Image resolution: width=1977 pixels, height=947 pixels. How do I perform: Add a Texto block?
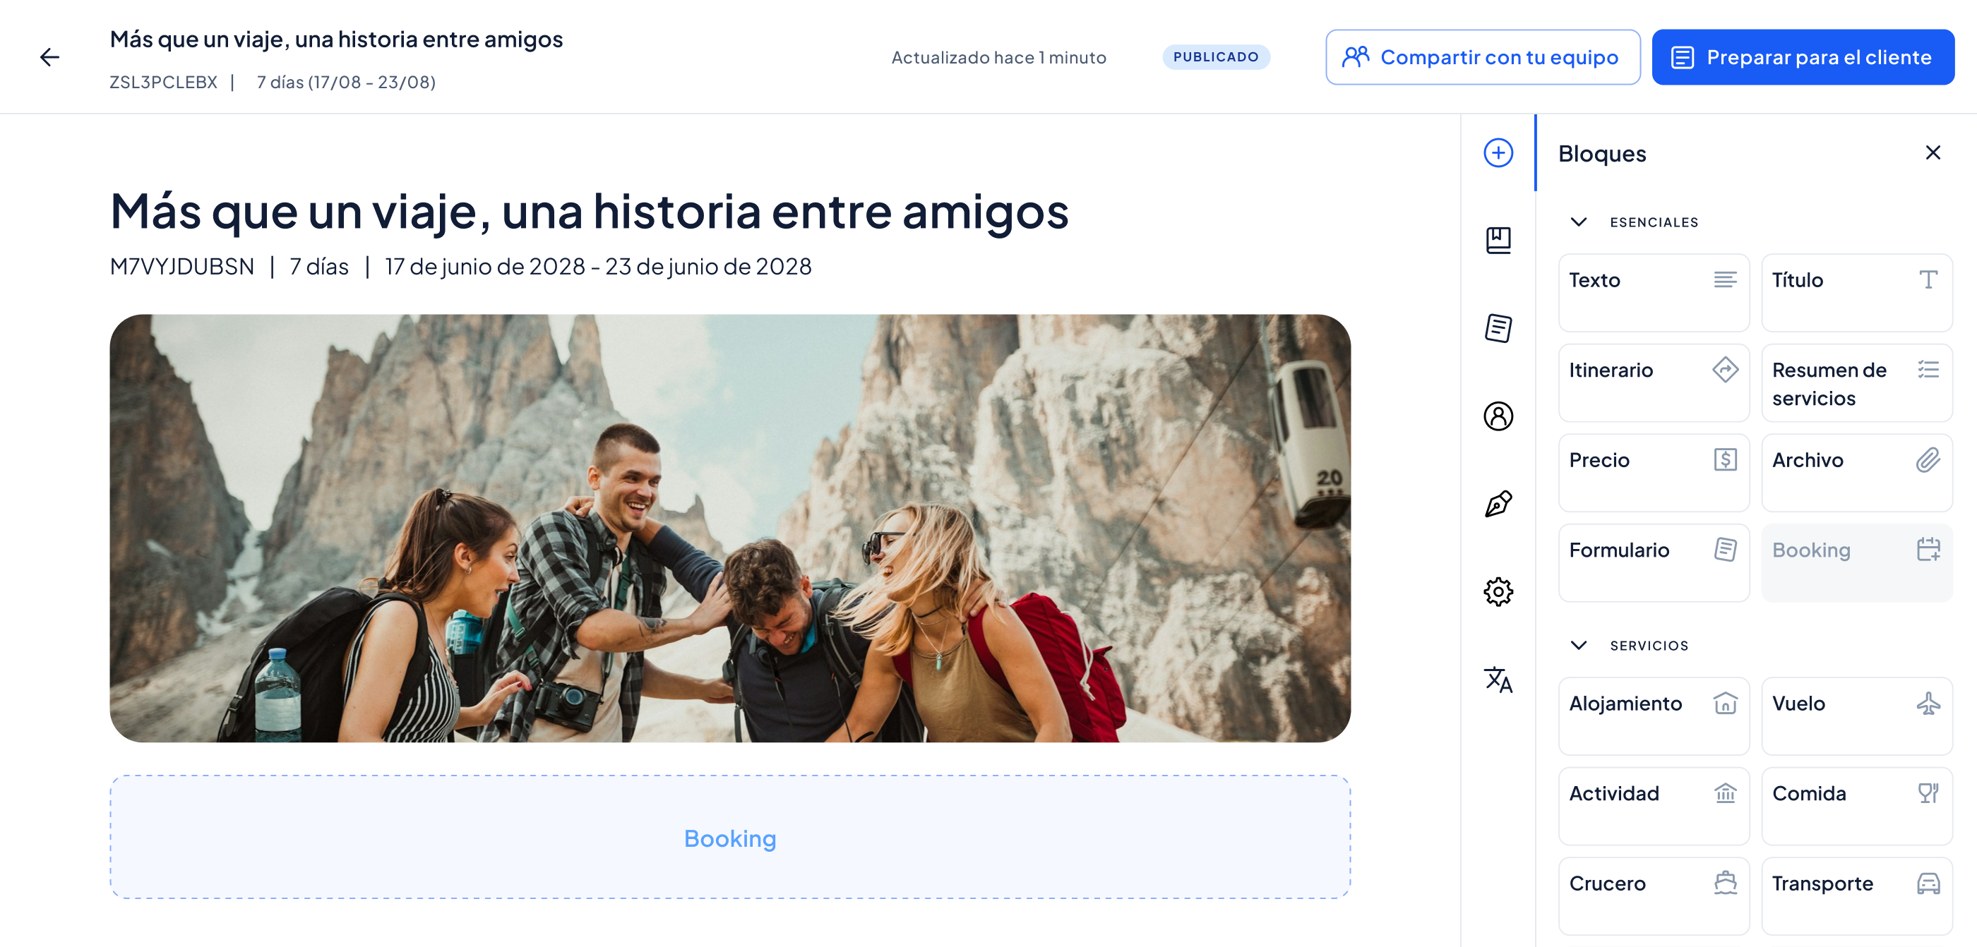click(1653, 293)
